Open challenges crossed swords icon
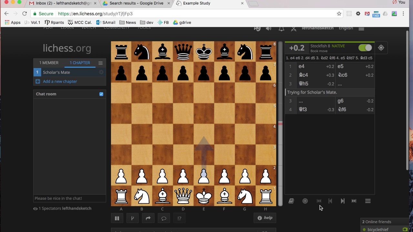This screenshot has width=413, height=232. point(294,29)
